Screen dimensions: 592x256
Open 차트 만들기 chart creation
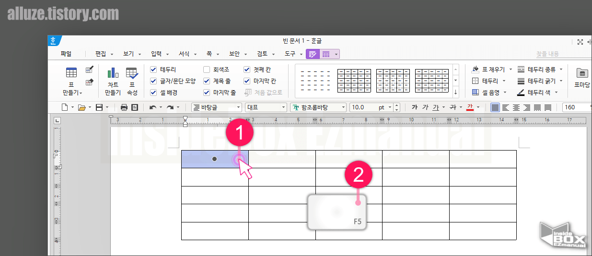coord(113,81)
